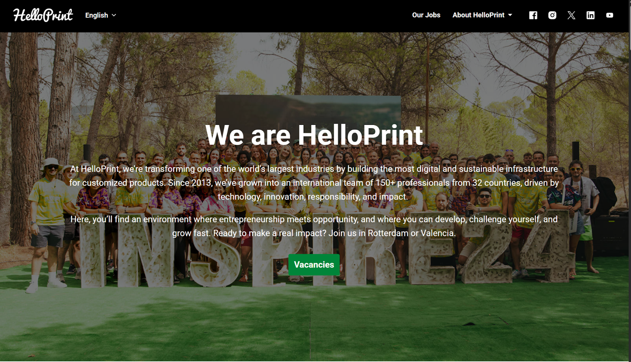Open HelloPrint's Facebook page
The width and height of the screenshot is (631, 362).
pos(533,15)
